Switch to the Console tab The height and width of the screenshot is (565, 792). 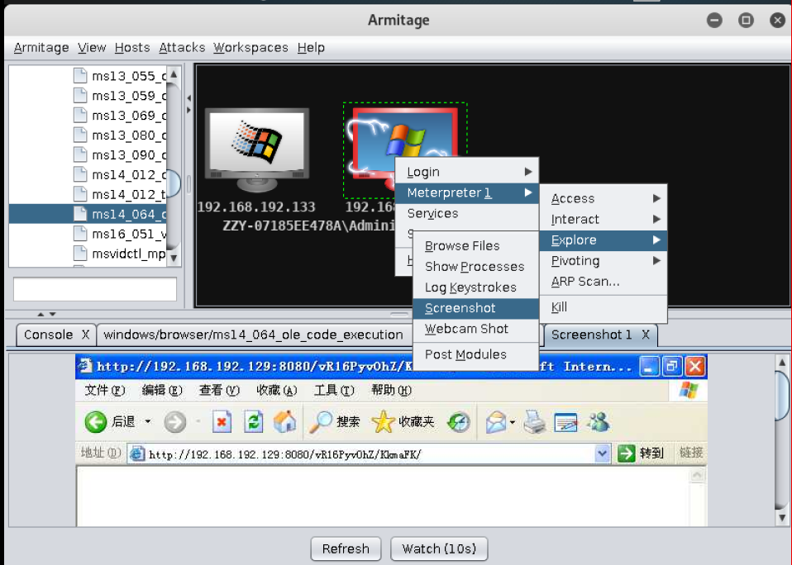point(49,335)
